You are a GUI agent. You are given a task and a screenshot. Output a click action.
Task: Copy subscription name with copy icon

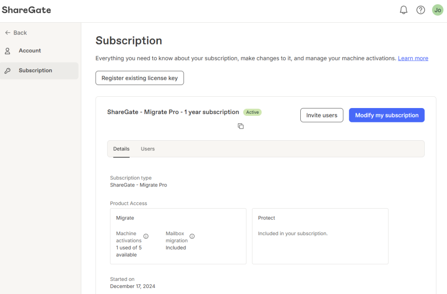coord(241,126)
